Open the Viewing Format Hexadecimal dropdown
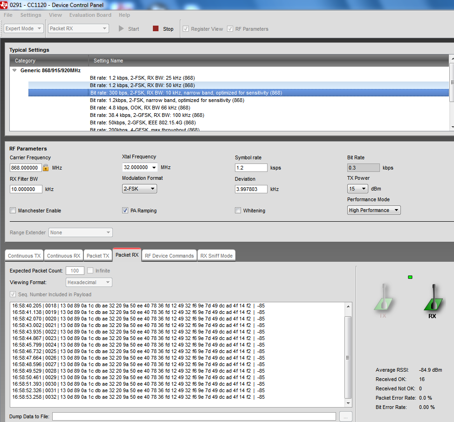Image resolution: width=454 pixels, height=422 pixels. point(89,282)
